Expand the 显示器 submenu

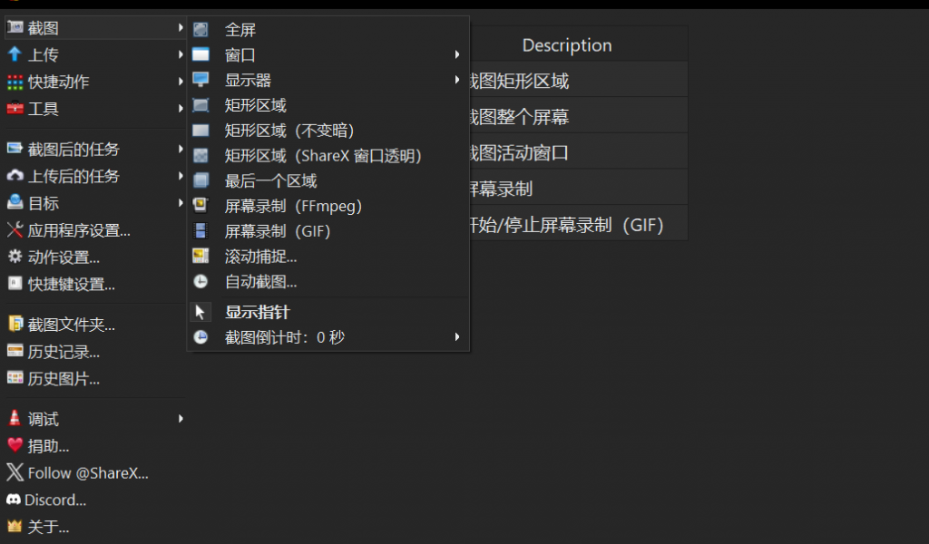coord(456,80)
